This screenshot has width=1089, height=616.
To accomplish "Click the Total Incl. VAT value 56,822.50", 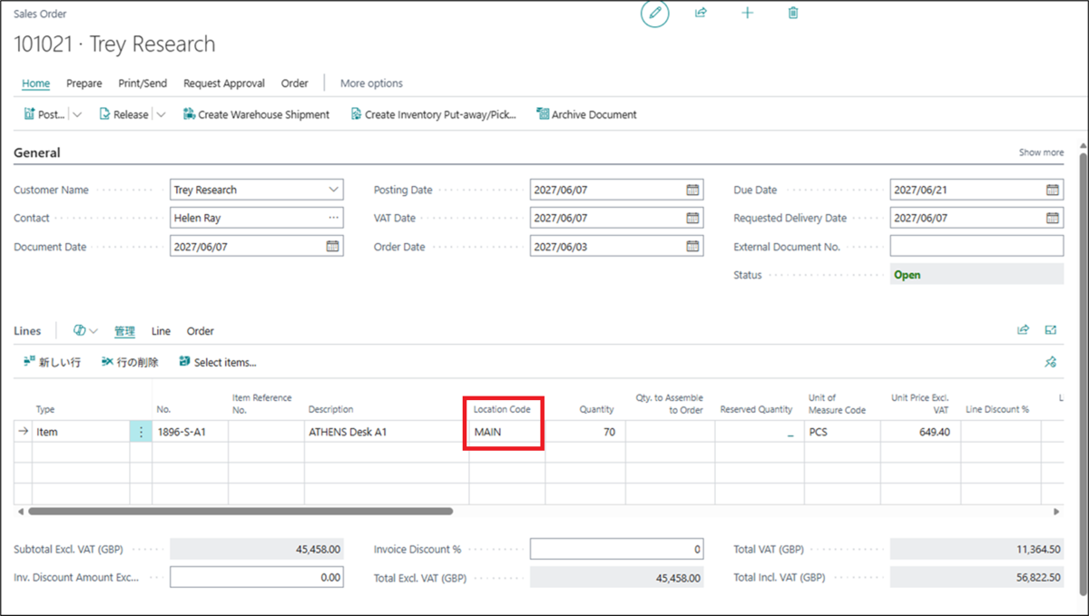I will point(976,577).
